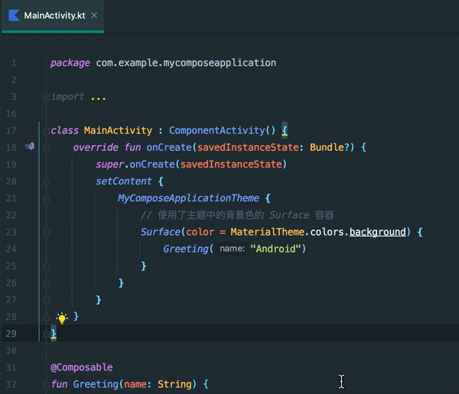Click the fold end marker on line 25
This screenshot has height=394, width=459.
coord(46,266)
